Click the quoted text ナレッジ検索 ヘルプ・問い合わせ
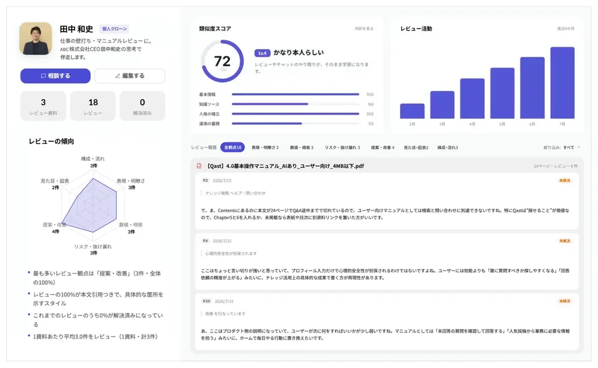This screenshot has width=598, height=368. (235, 193)
